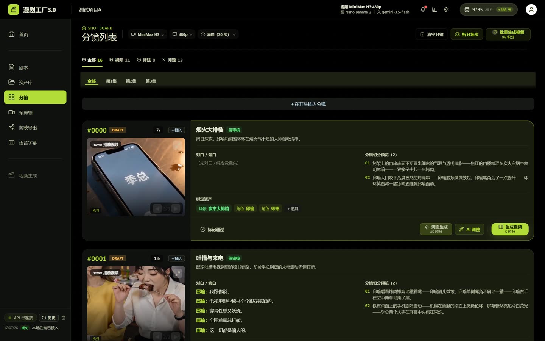Screen dimensions: 545x341
Task: Click the 场景 夜市大排档 asset tag
Action: (214, 209)
